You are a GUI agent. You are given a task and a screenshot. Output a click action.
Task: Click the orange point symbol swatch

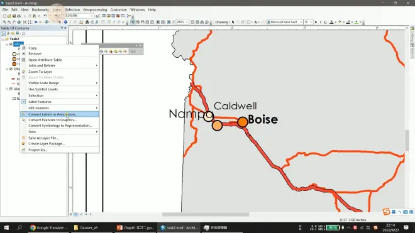point(14,64)
